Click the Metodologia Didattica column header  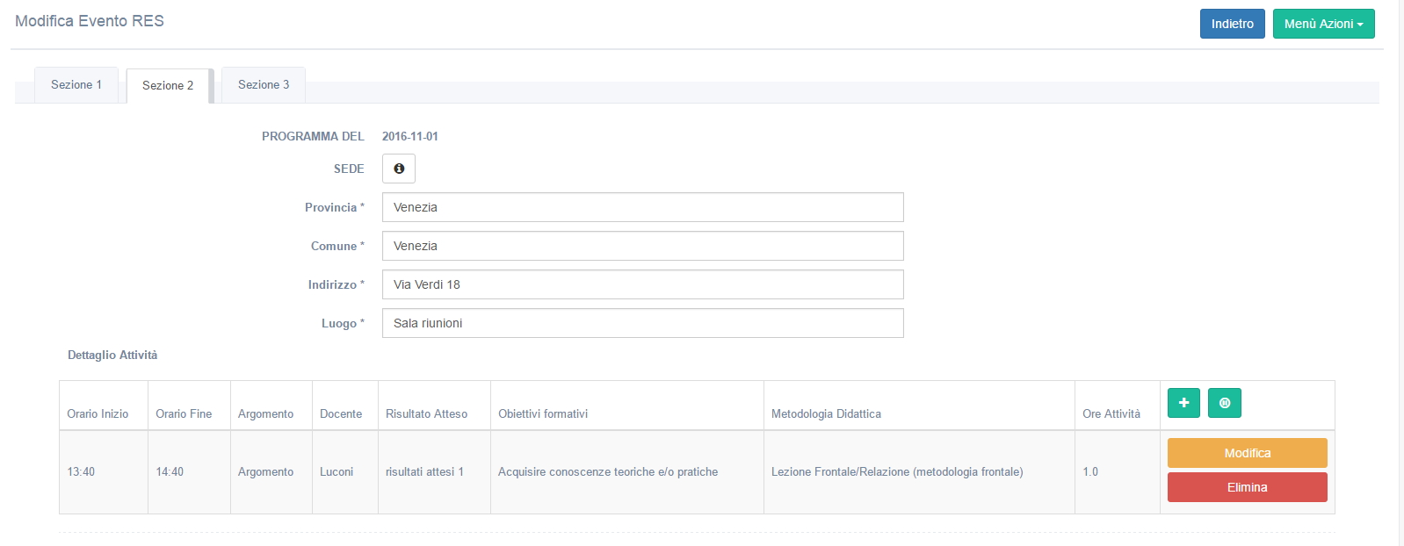click(x=826, y=413)
